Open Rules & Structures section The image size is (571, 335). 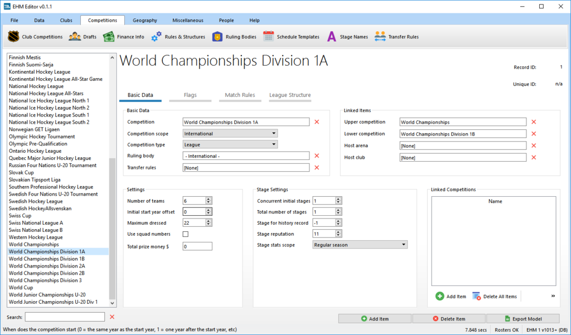(x=178, y=37)
